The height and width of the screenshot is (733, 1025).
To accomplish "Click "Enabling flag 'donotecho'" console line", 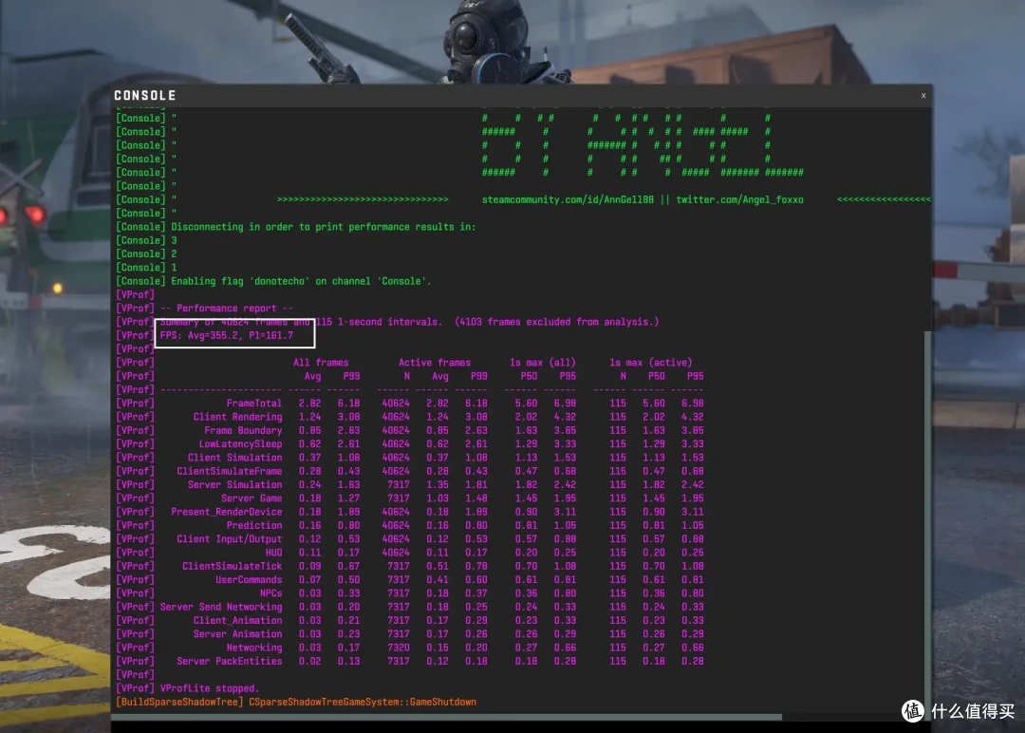I will point(302,281).
